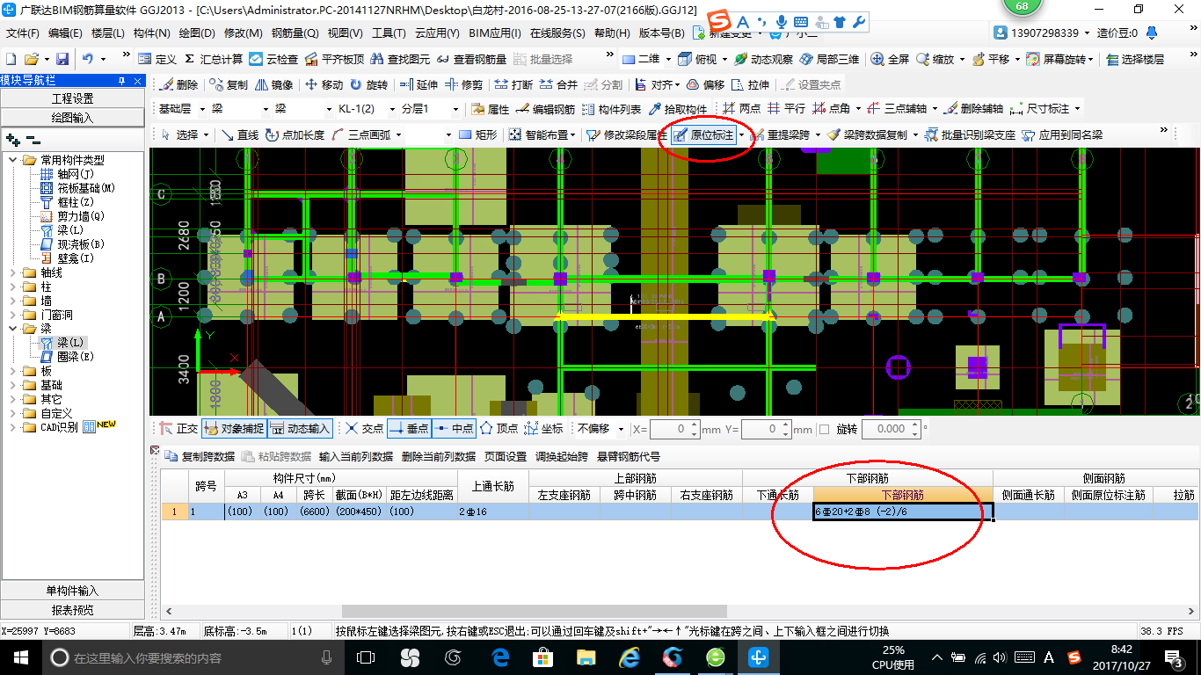The height and width of the screenshot is (675, 1201).
Task: Open Windows Start menu
Action: click(19, 657)
